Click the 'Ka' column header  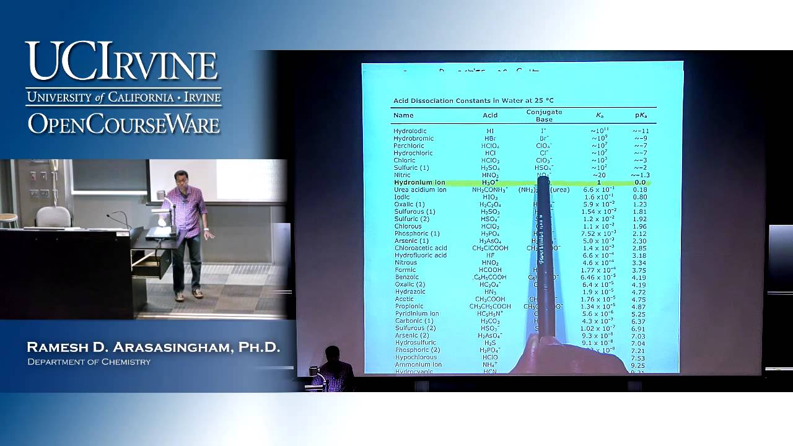pos(599,115)
